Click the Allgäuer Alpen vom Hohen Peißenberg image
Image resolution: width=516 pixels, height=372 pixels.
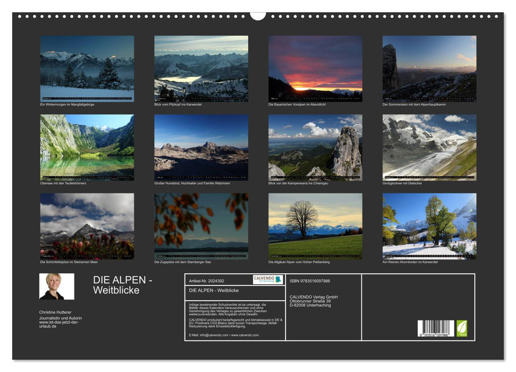tap(314, 226)
